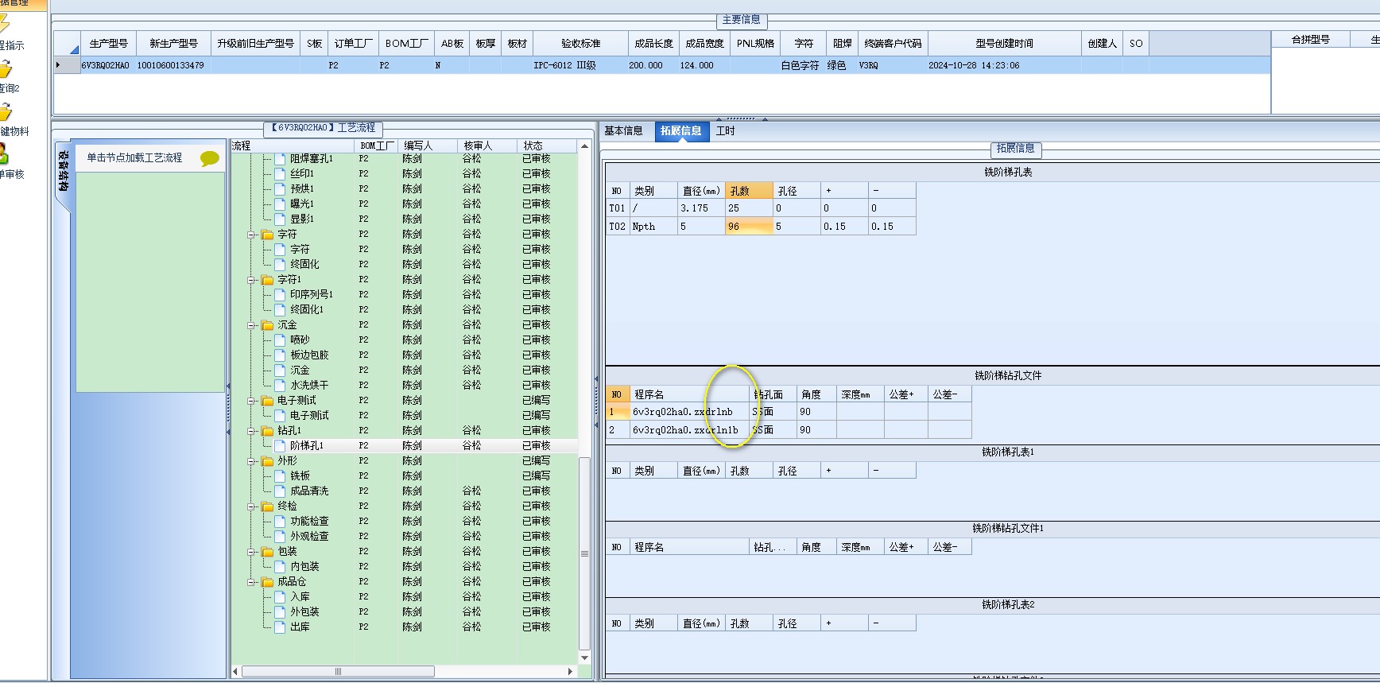Click the 6v3rq02ha0.zxdrlnlb program name cell
Image resolution: width=1380 pixels, height=683 pixels.
click(690, 430)
